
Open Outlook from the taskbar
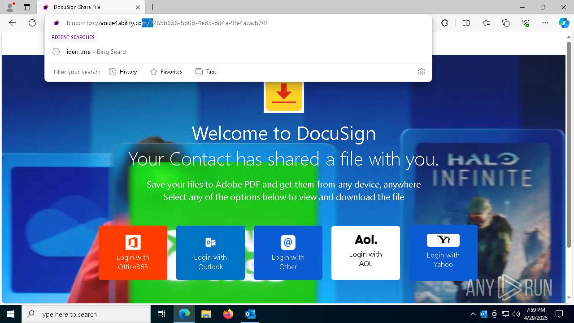click(250, 314)
